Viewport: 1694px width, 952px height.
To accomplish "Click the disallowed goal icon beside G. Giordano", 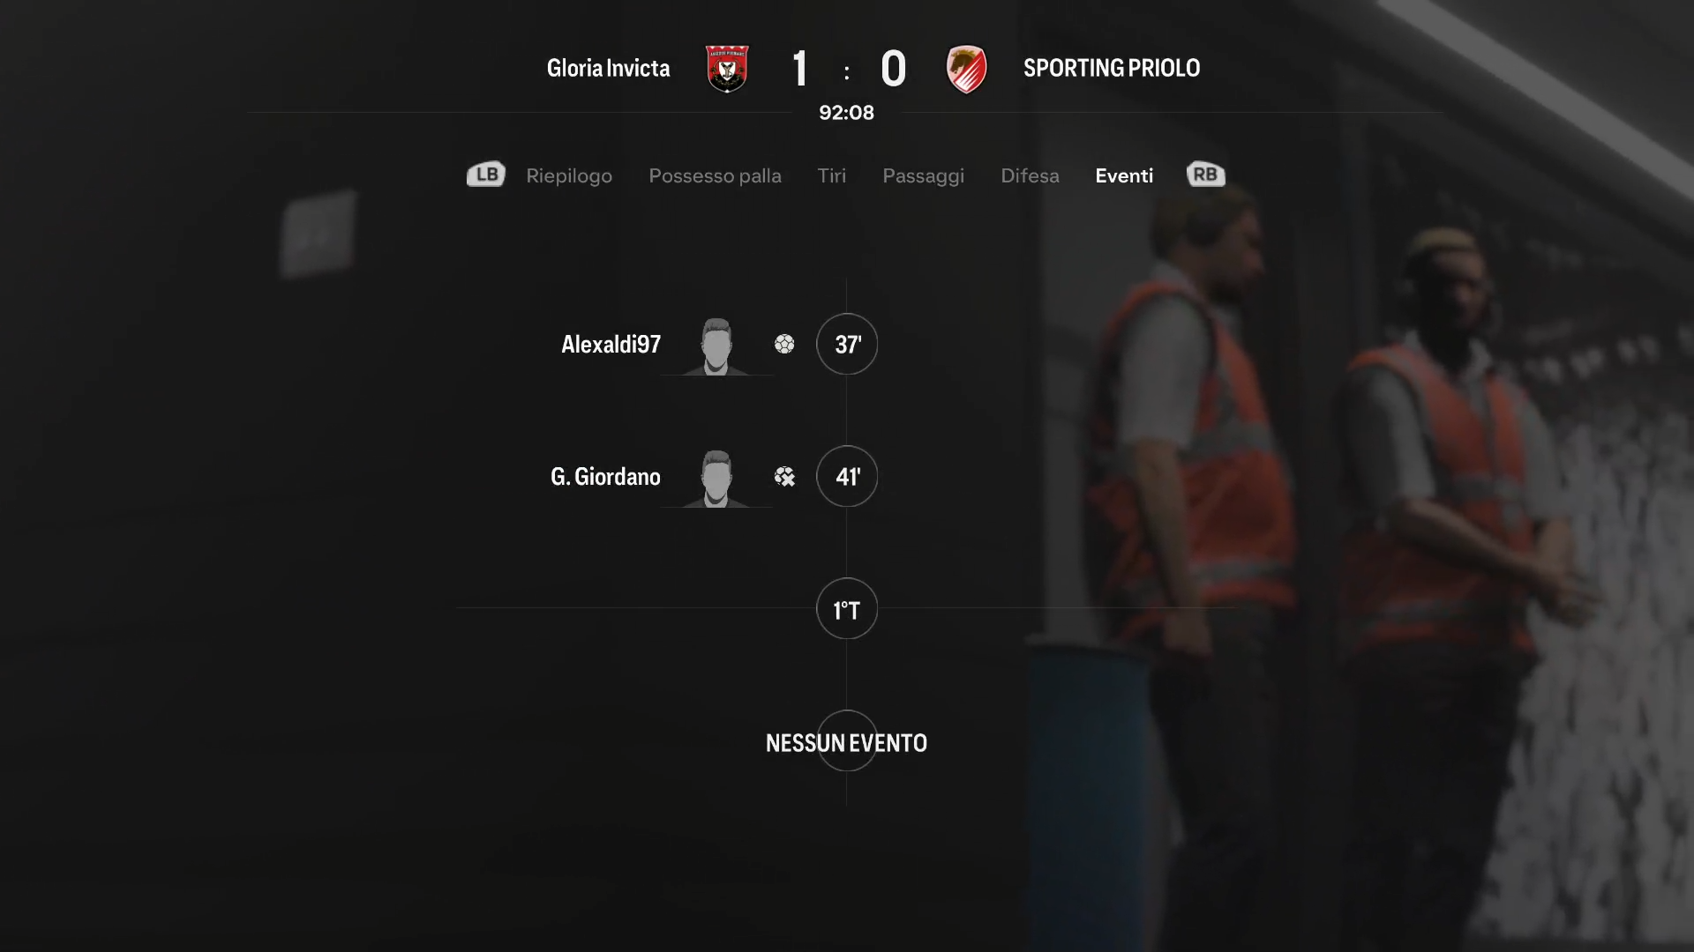I will (784, 477).
